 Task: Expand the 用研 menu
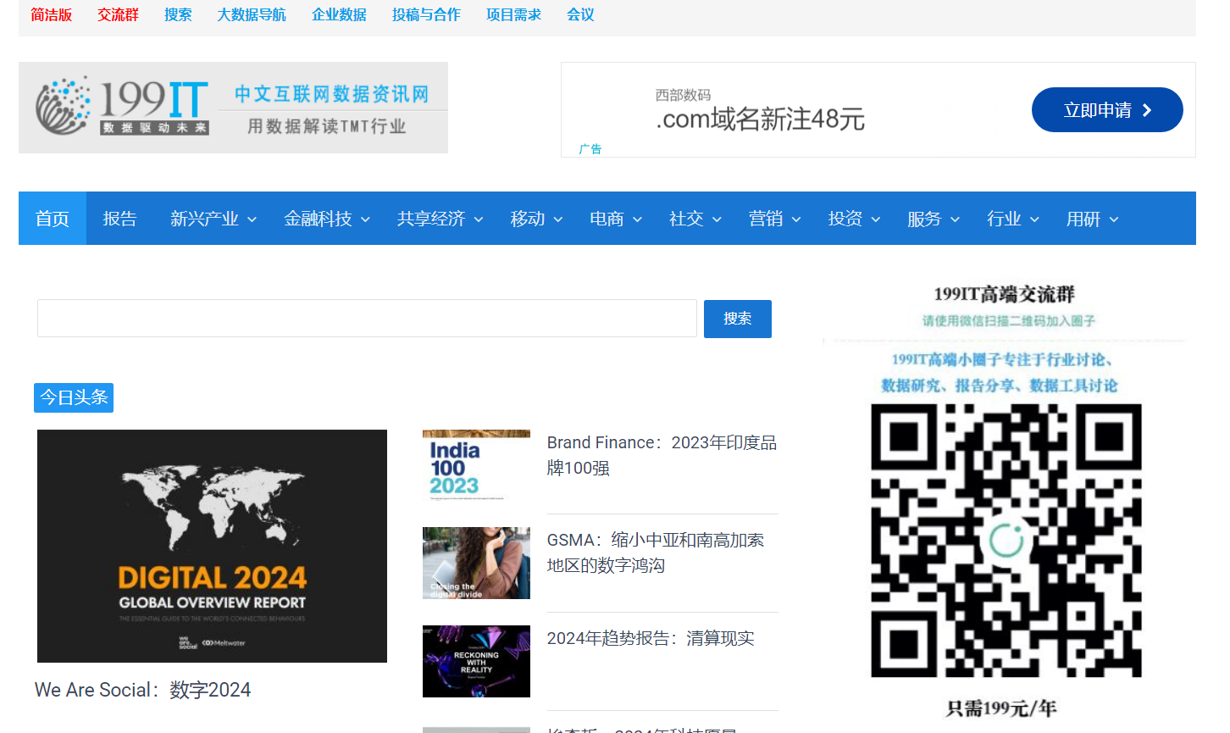[1092, 219]
